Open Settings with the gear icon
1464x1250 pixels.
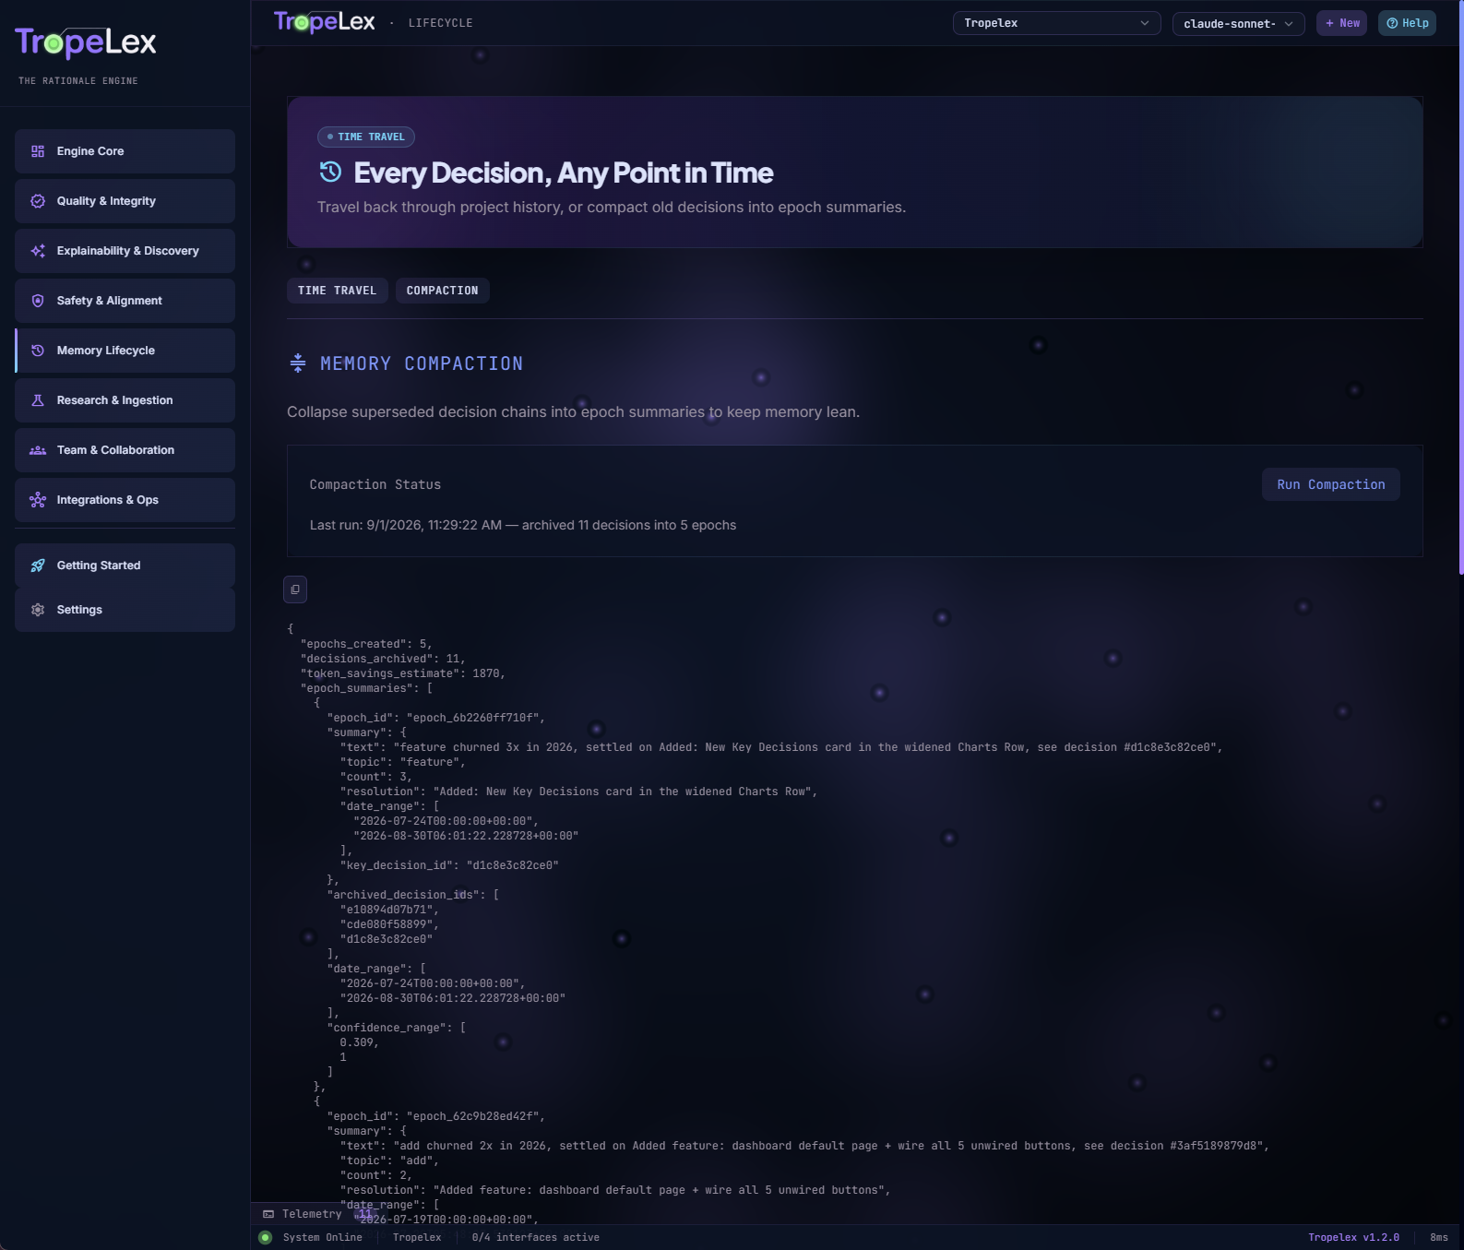(38, 610)
